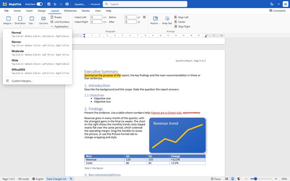Click Center in Arrange group
The height and width of the screenshot is (181, 290).
pyautogui.click(x=180, y=22)
